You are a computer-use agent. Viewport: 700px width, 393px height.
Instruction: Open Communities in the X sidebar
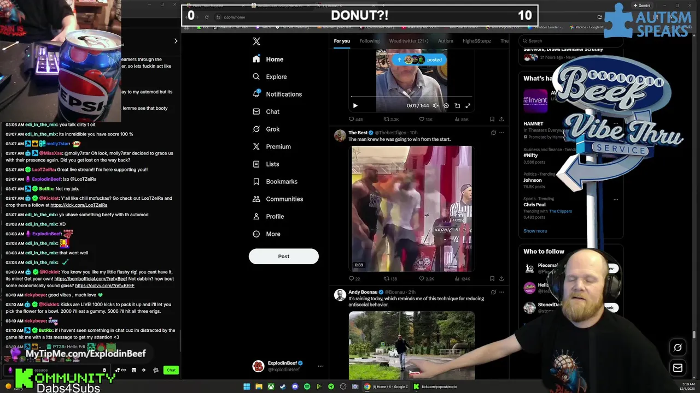click(278, 199)
